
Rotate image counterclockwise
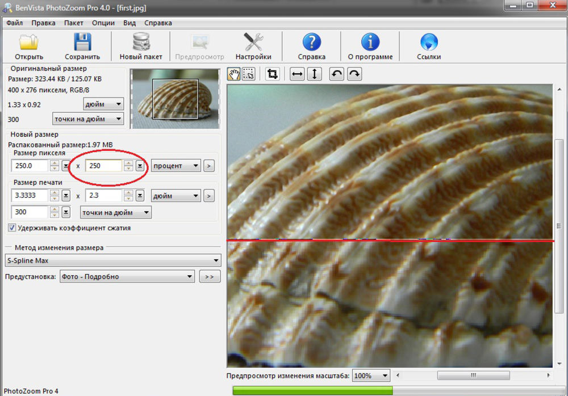[x=336, y=74]
